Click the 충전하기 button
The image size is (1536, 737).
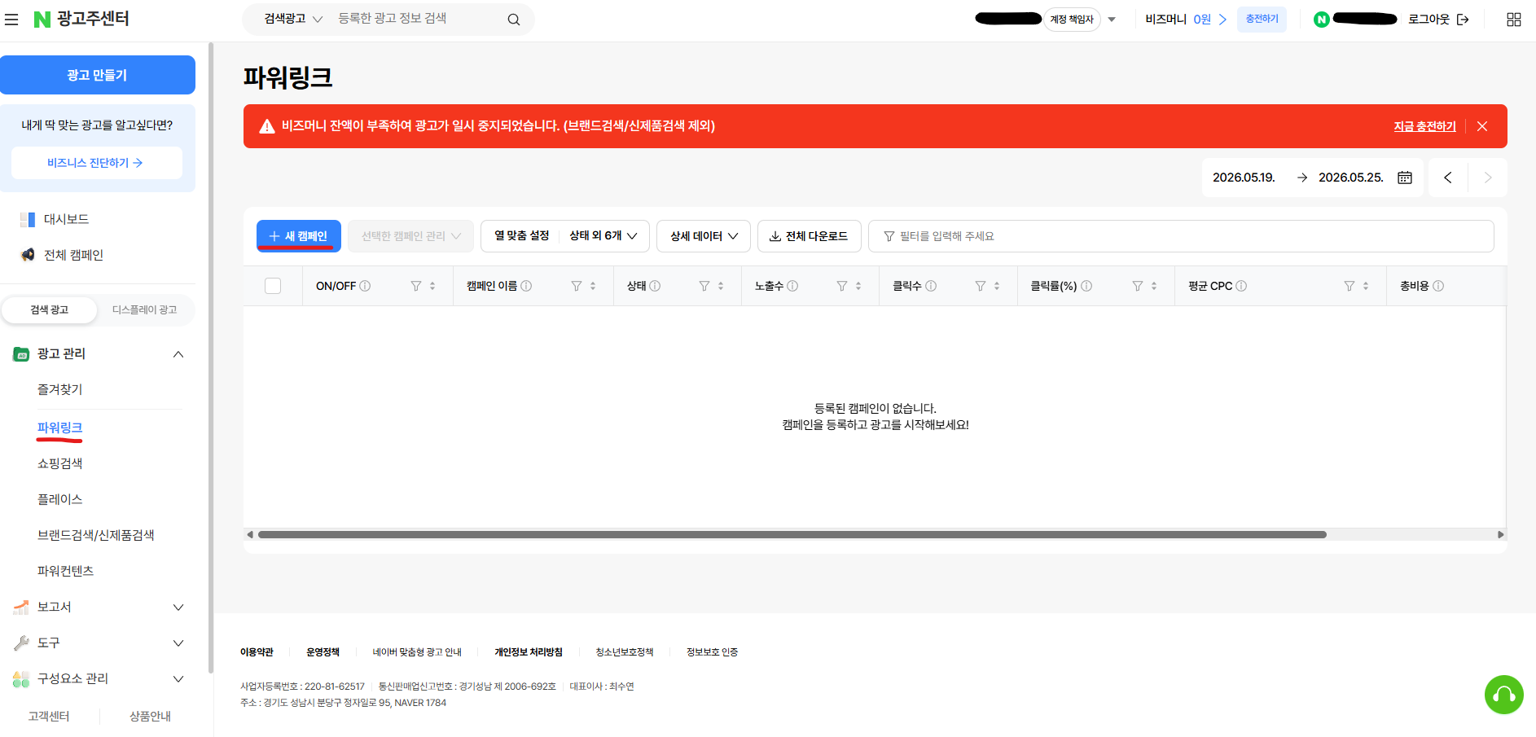[x=1262, y=20]
